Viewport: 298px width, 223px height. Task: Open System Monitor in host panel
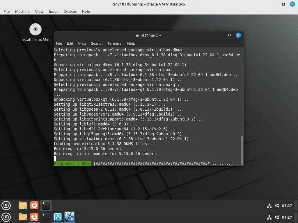tap(58, 217)
